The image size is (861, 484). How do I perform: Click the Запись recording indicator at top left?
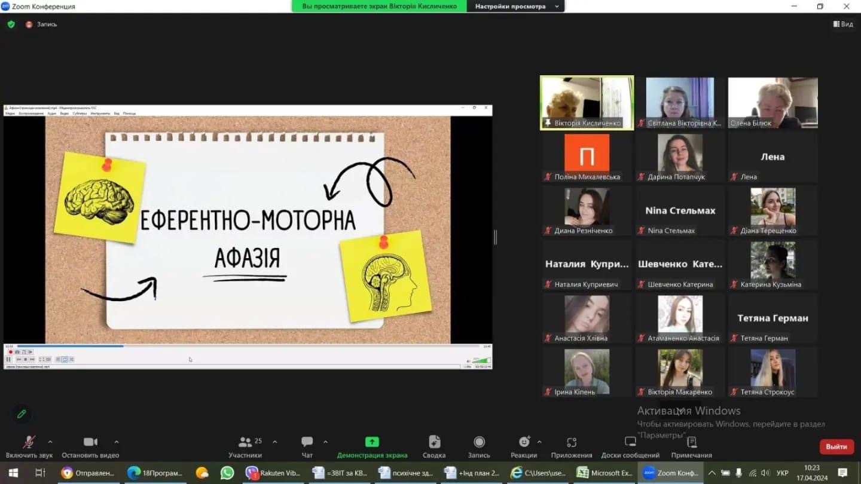tap(41, 24)
